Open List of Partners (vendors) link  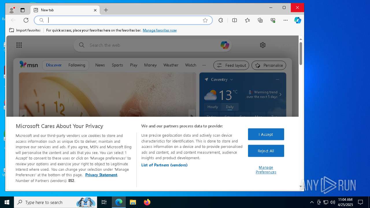[x=164, y=165]
